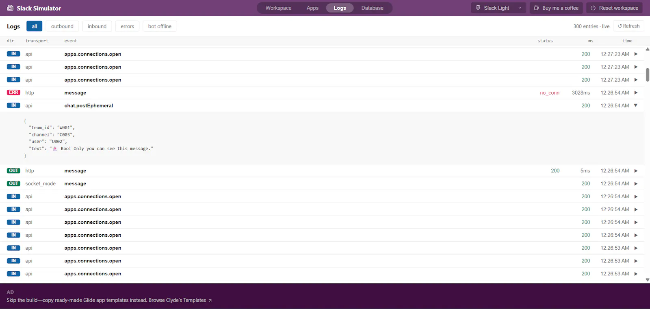This screenshot has width=650, height=309.
Task: Click the Reset workspace button
Action: pos(614,8)
